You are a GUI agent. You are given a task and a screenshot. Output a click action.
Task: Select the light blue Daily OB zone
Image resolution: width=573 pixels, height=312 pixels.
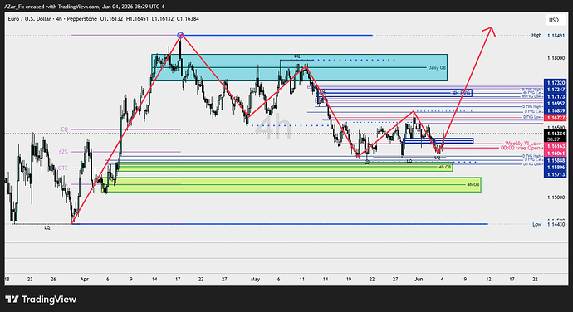tap(299, 67)
